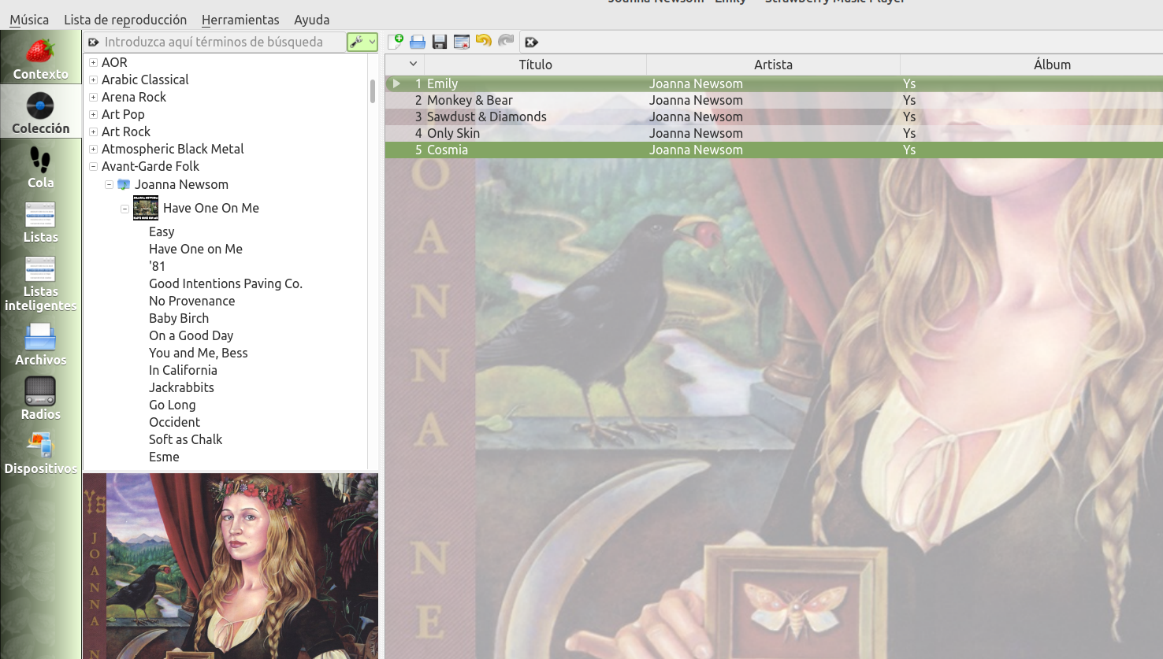This screenshot has width=1163, height=659.
Task: Sort playlist by the Artista column
Action: tap(772, 65)
